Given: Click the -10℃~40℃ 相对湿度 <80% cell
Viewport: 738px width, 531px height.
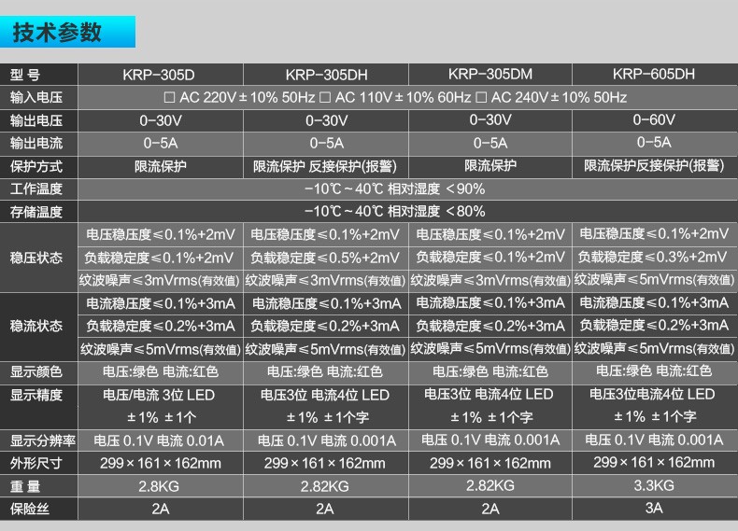Looking at the screenshot, I should 407,212.
